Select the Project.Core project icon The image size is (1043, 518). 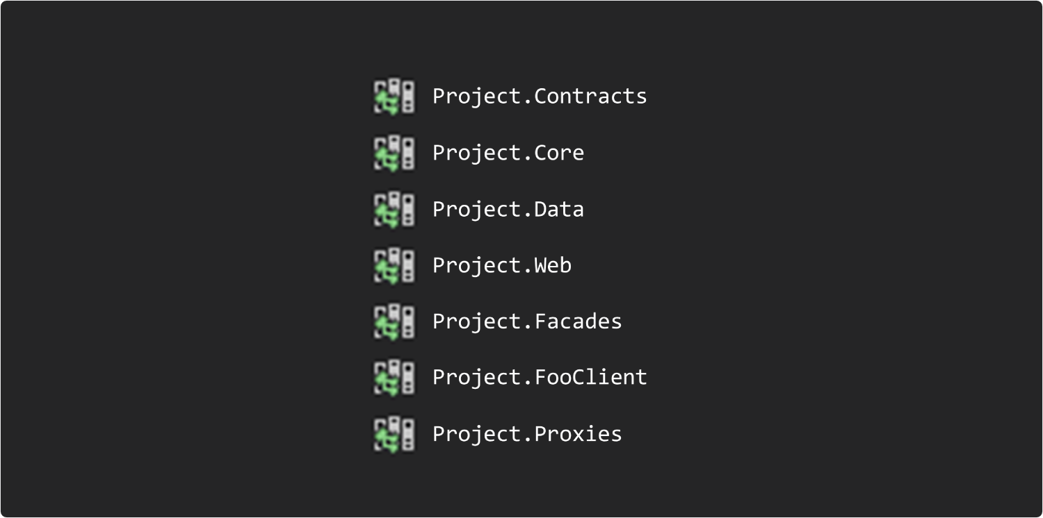(394, 153)
